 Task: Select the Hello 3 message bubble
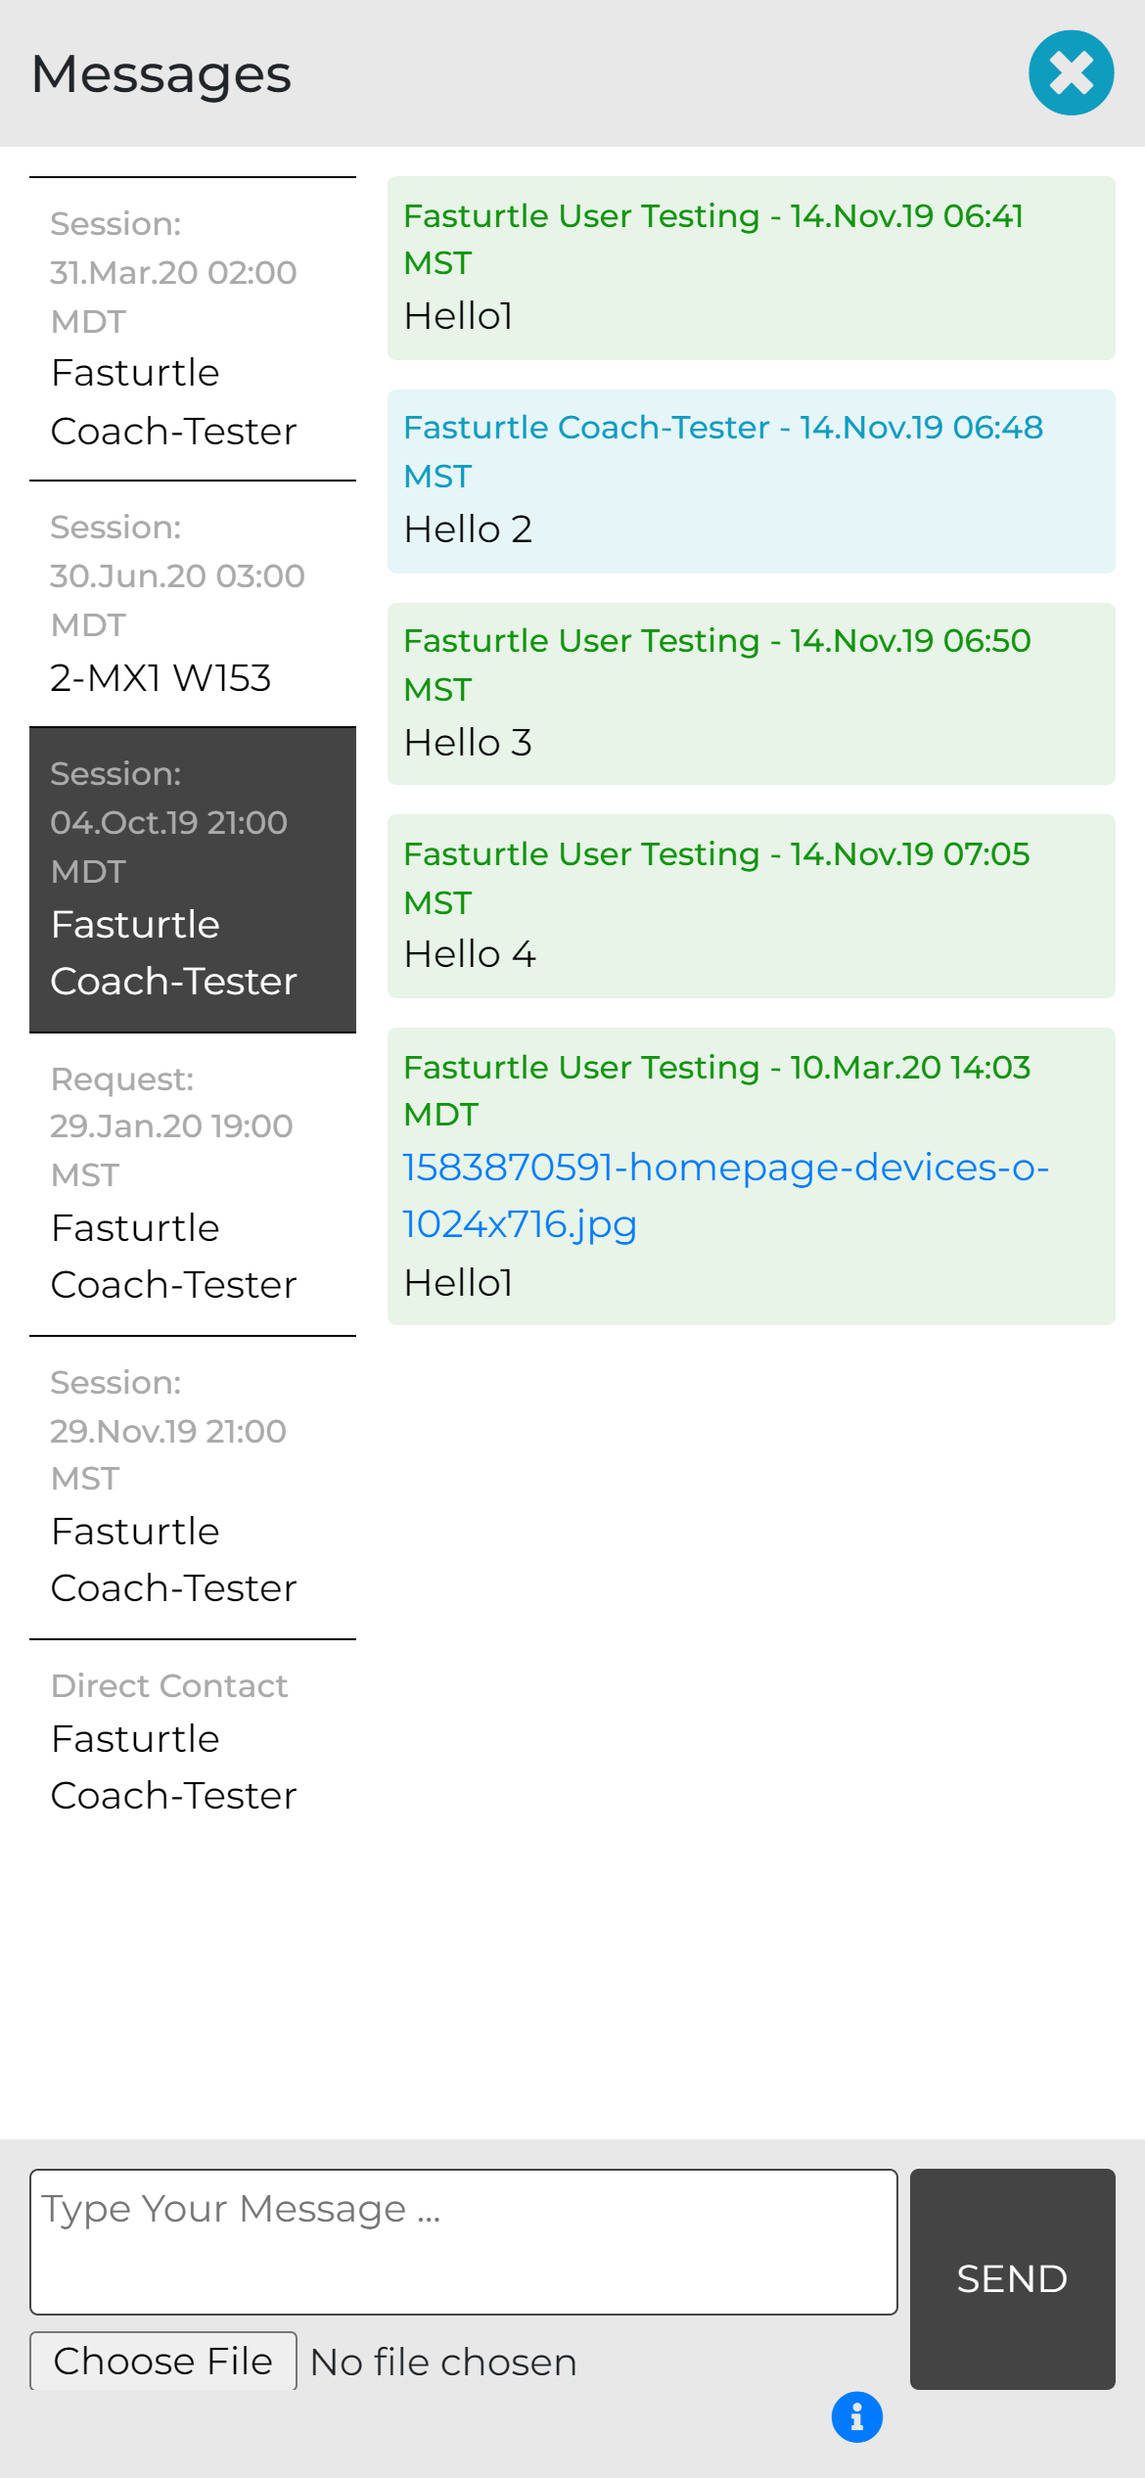point(751,694)
